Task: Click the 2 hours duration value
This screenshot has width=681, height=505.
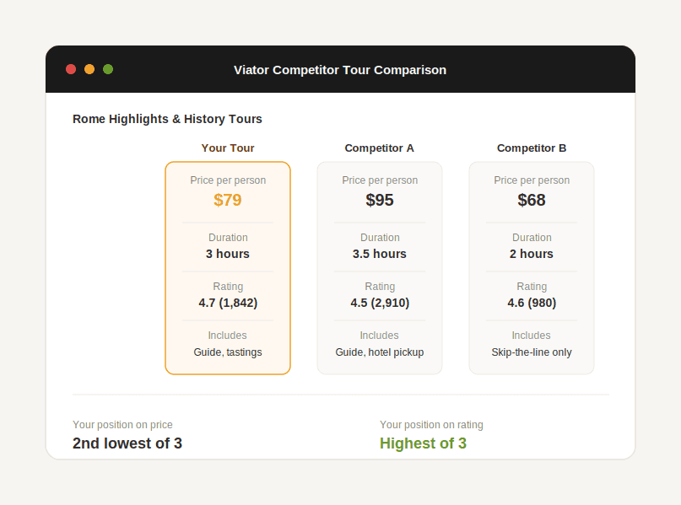Action: coord(532,254)
